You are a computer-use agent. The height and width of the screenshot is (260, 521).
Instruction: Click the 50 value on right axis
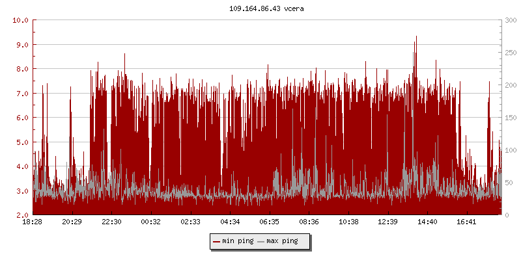click(x=509, y=183)
